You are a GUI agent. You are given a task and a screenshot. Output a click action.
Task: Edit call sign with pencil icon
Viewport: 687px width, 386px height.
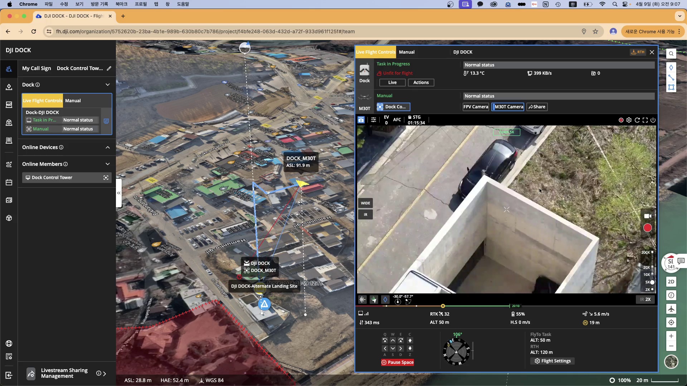[x=109, y=68]
